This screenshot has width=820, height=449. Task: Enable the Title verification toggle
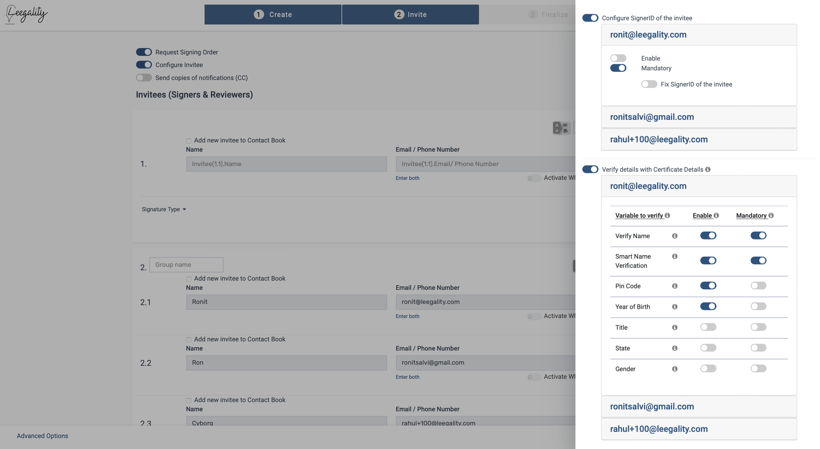[708, 327]
